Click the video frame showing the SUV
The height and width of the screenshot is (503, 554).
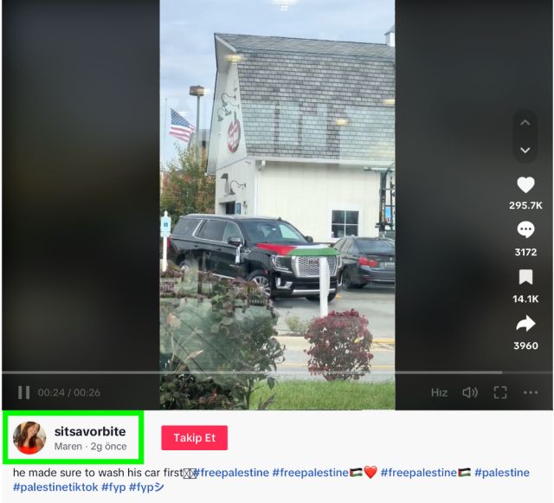pos(277,205)
